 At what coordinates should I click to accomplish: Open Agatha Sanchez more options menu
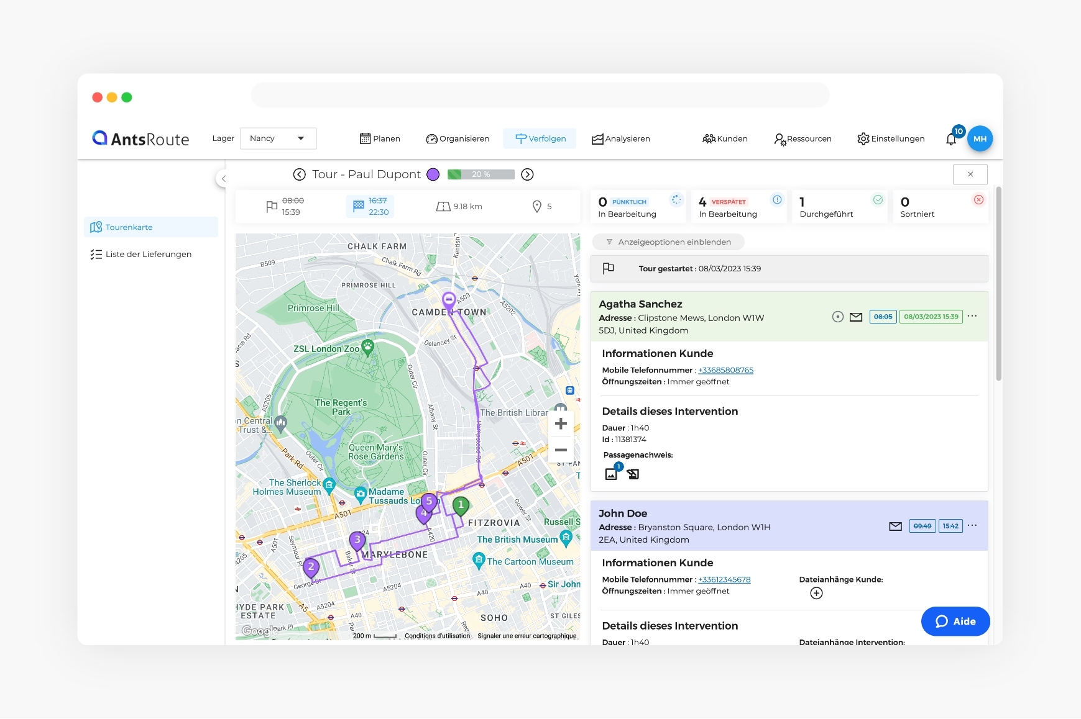[972, 316]
